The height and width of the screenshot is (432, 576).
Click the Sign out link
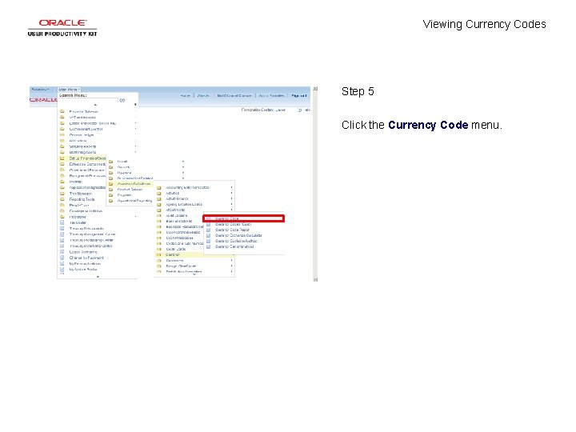coord(298,96)
